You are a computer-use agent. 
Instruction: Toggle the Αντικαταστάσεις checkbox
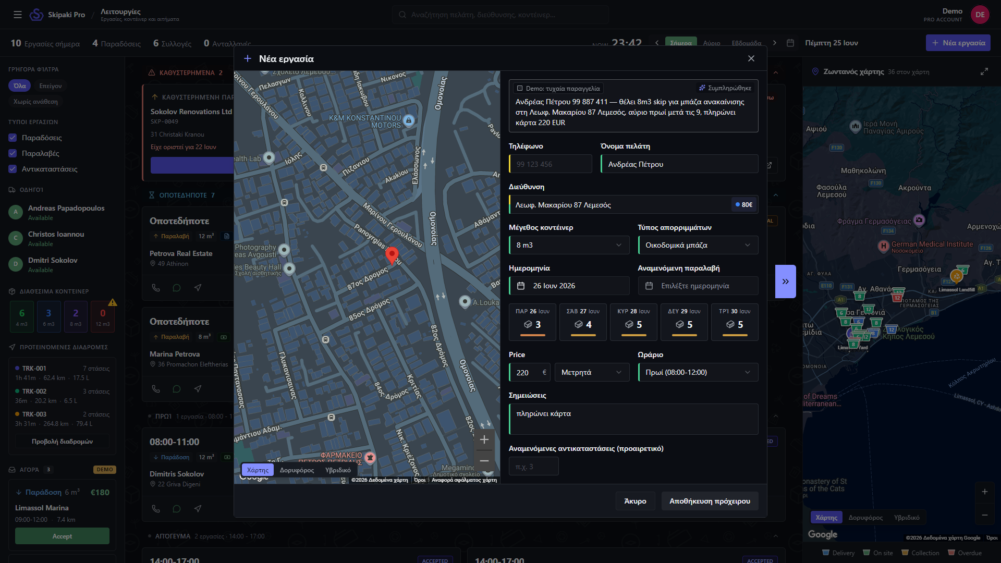13,169
